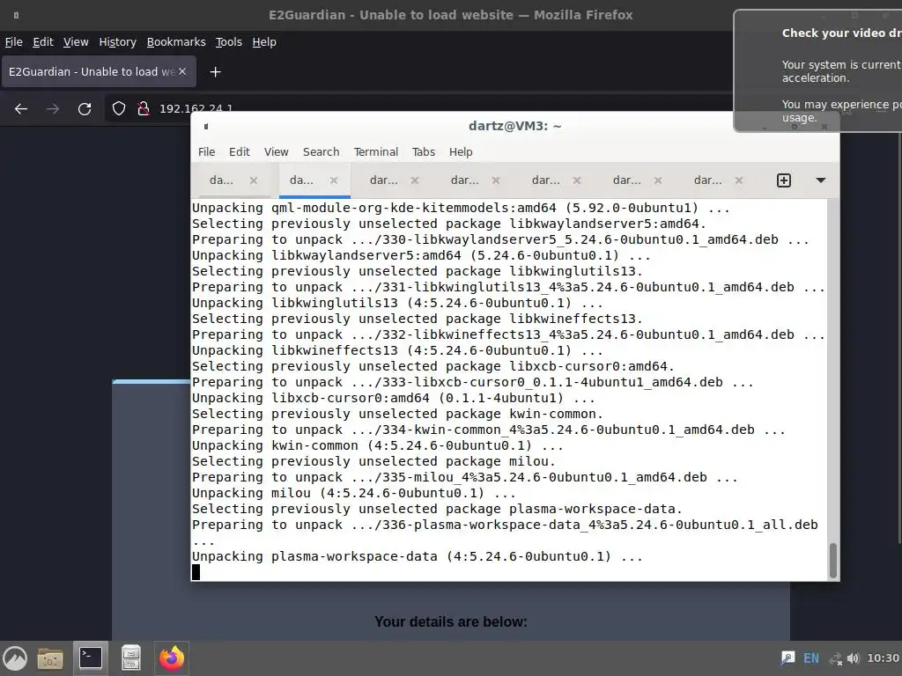Click 'Selecting previously unselected package libkwaylandserver5' line
The height and width of the screenshot is (676, 902).
pos(448,224)
